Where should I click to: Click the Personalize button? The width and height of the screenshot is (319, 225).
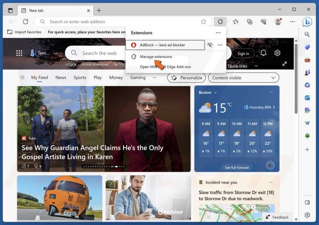187,78
